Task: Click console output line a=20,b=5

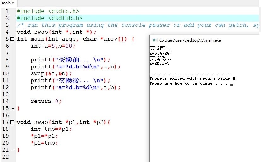Action: pos(159,63)
